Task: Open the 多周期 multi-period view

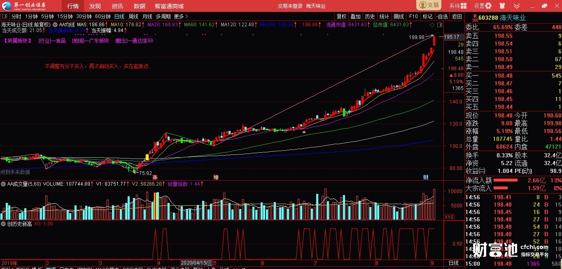Action: pos(163,16)
